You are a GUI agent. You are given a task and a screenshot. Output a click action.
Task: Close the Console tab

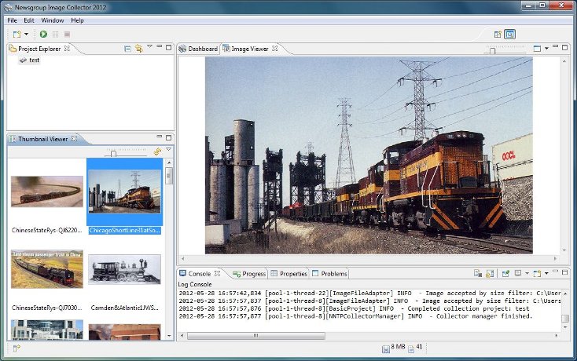coord(218,273)
